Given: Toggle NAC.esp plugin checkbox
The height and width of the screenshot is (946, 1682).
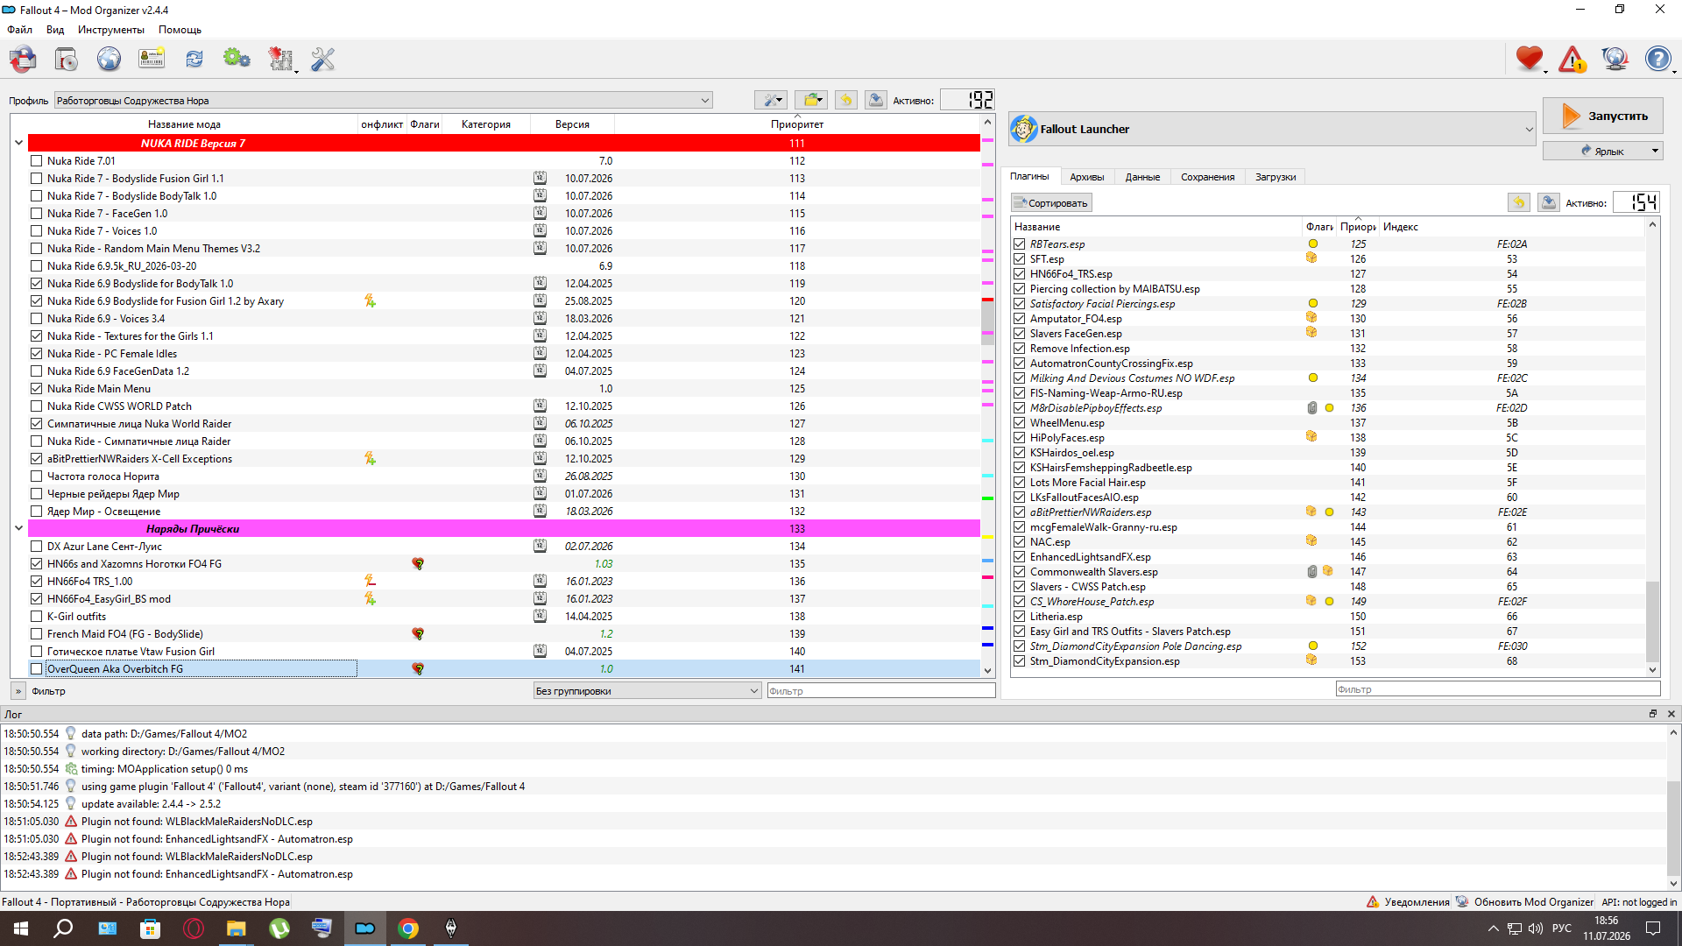Looking at the screenshot, I should pos(1020,542).
